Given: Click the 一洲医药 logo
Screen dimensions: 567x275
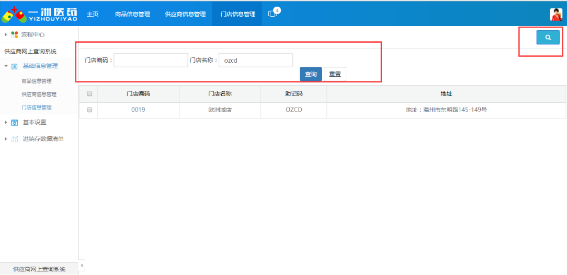Looking at the screenshot, I should coord(39,14).
